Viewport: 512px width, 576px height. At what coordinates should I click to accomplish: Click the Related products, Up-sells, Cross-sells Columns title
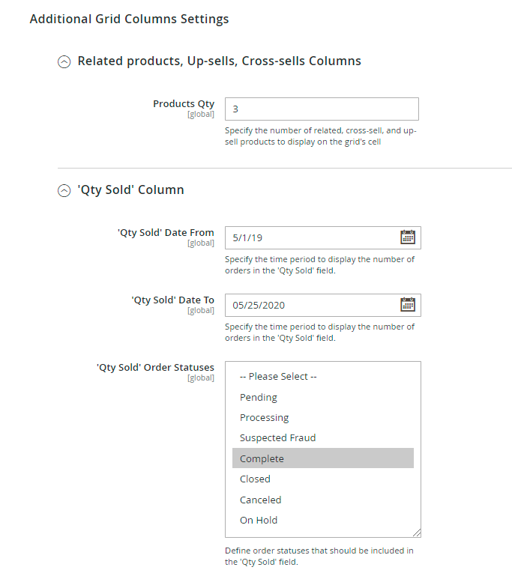point(219,61)
